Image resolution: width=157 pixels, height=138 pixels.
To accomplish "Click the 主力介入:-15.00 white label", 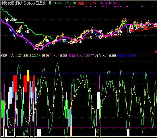I will tap(103, 55).
